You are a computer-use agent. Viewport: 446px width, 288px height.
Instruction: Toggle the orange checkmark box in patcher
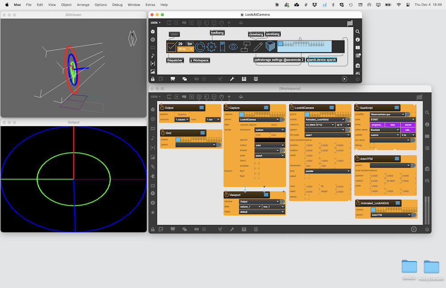tap(171, 46)
